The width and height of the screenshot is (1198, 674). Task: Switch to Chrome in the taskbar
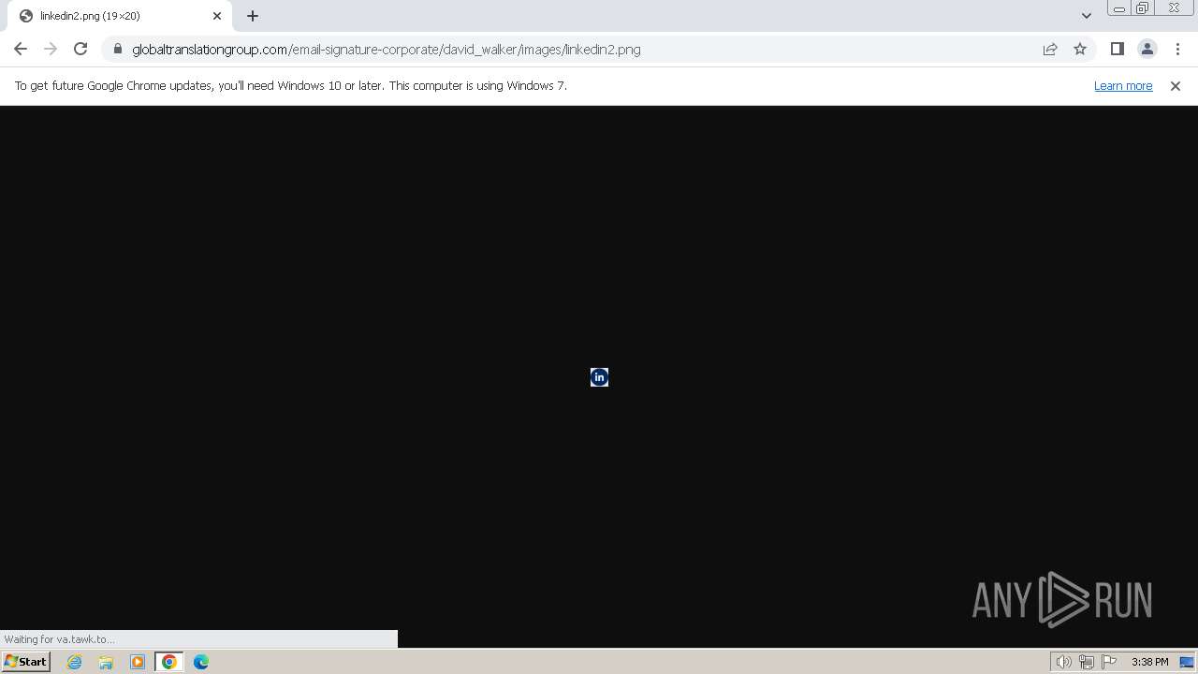169,662
